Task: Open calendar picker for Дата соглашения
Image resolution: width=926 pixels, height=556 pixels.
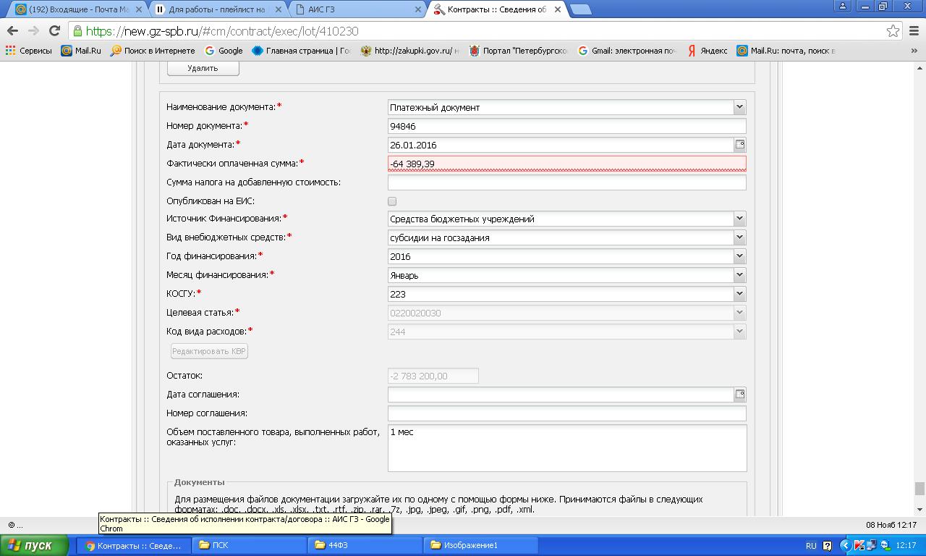Action: [739, 395]
